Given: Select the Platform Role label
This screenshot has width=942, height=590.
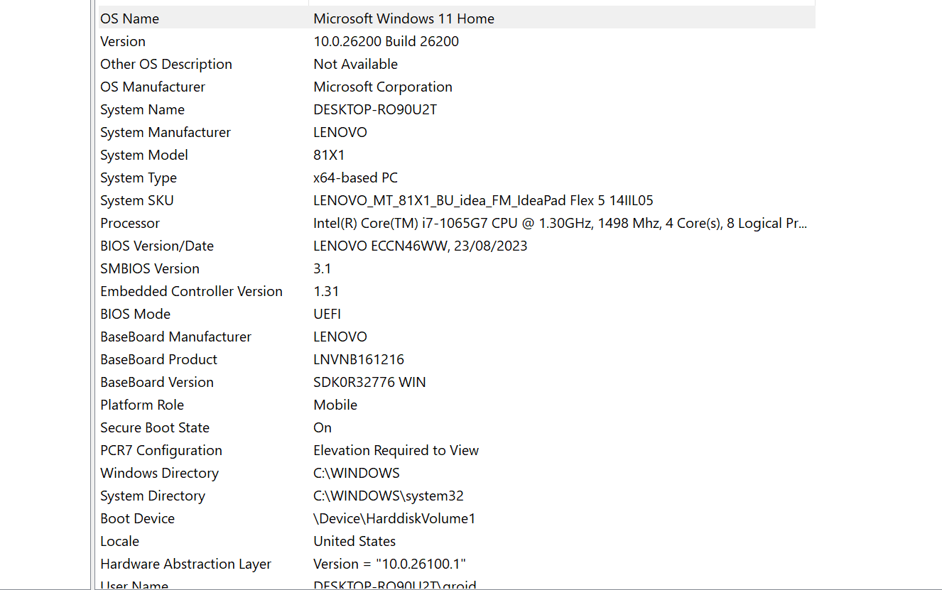Looking at the screenshot, I should click(142, 405).
